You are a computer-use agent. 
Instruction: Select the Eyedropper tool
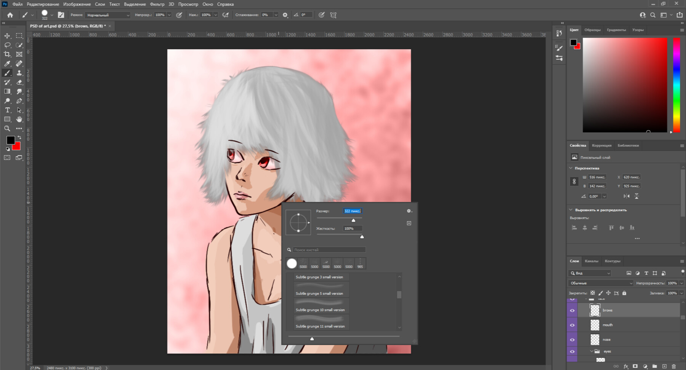7,64
